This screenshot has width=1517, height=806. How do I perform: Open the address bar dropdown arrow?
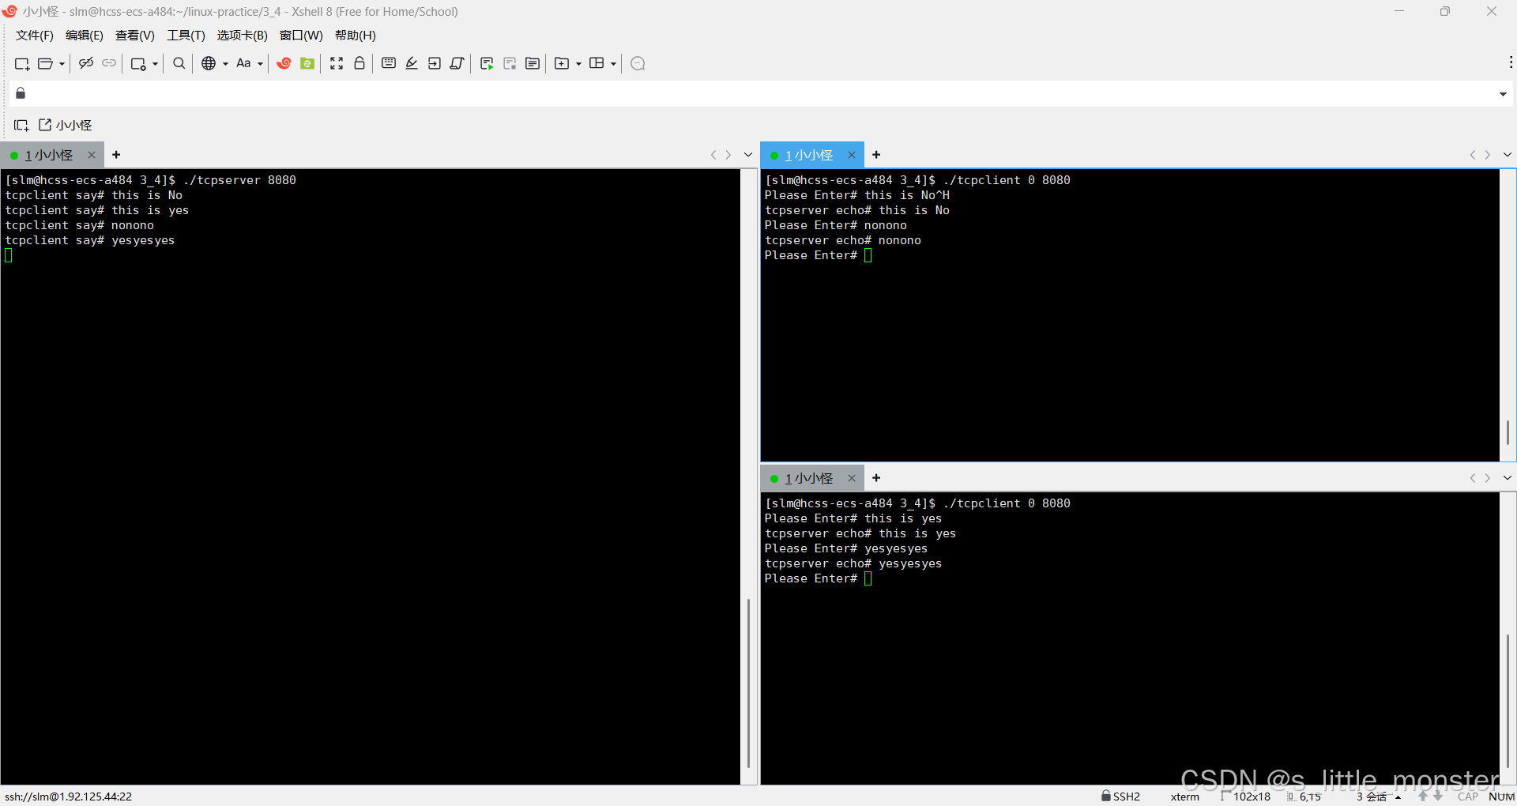click(1503, 94)
